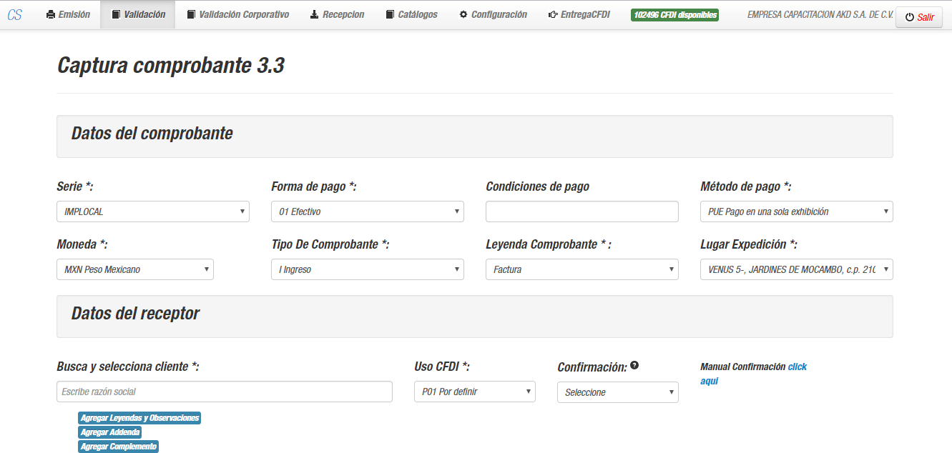Open the Validación menu
Viewport: 952px width, 453px height.
pyautogui.click(x=138, y=14)
